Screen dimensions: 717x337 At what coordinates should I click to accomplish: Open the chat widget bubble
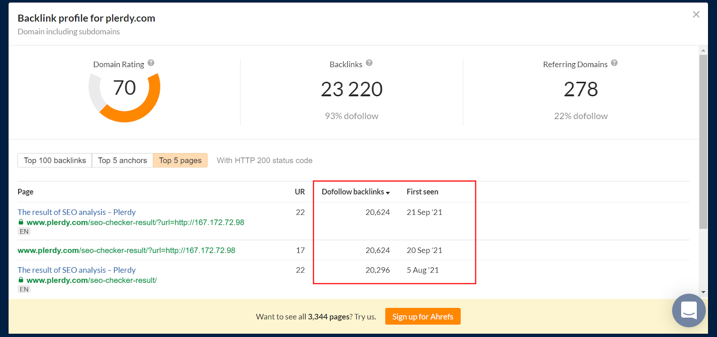coord(689,310)
